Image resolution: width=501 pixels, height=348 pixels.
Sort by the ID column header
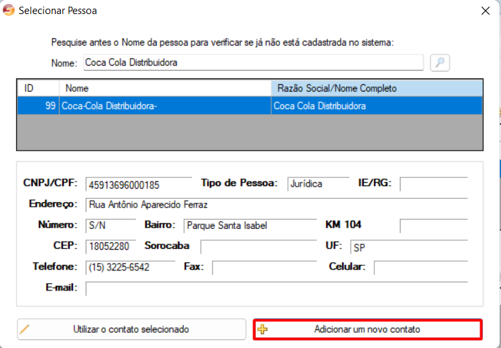coord(38,88)
